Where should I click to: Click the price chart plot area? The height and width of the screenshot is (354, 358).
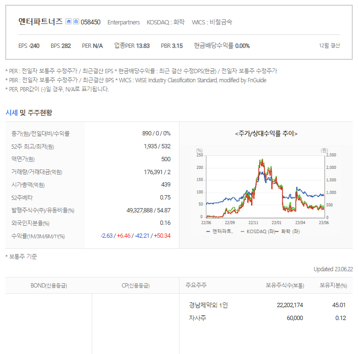tap(265, 187)
